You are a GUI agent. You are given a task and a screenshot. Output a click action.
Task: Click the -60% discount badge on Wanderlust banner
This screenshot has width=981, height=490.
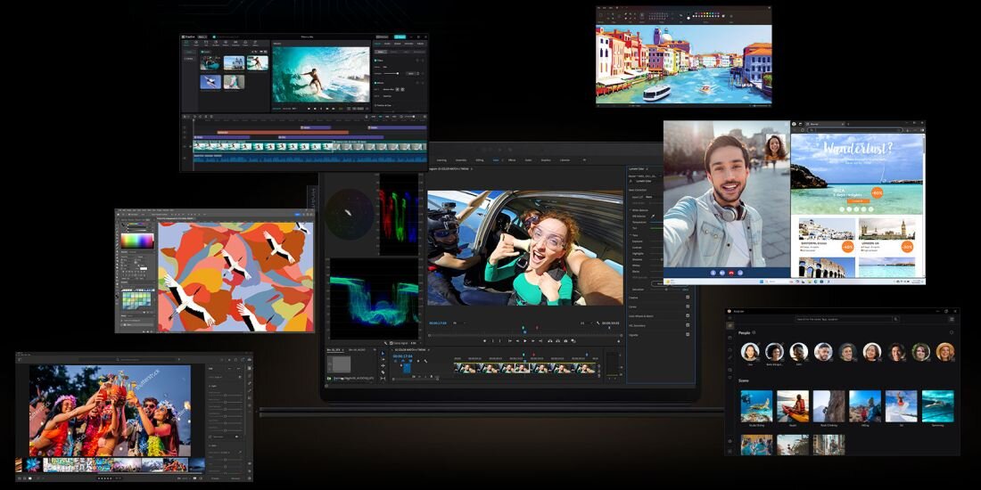pyautogui.click(x=878, y=192)
